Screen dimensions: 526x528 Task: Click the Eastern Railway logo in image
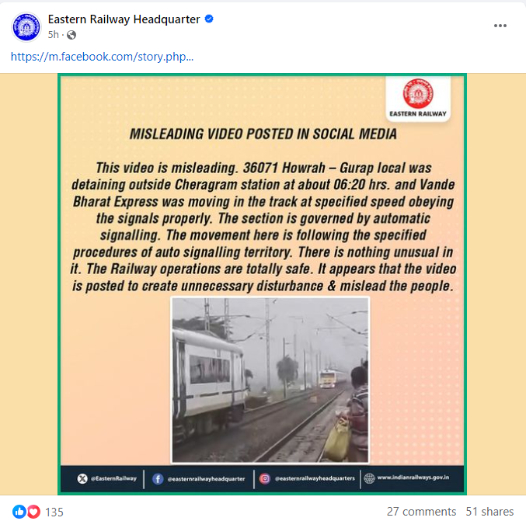418,99
